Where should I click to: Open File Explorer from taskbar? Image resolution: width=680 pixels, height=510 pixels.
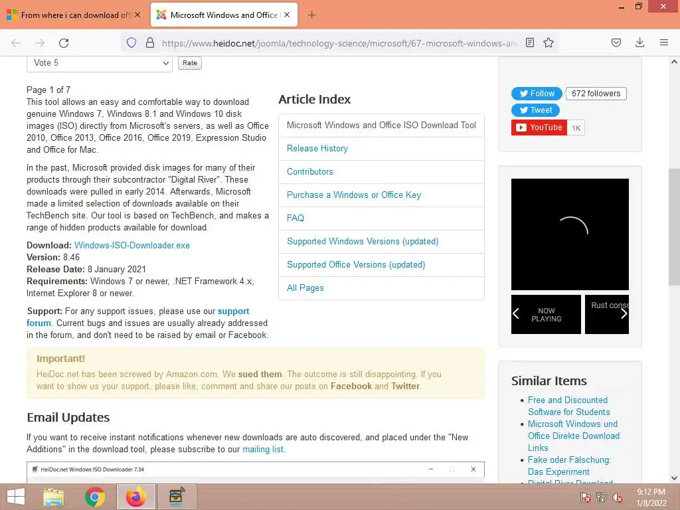[x=53, y=497]
